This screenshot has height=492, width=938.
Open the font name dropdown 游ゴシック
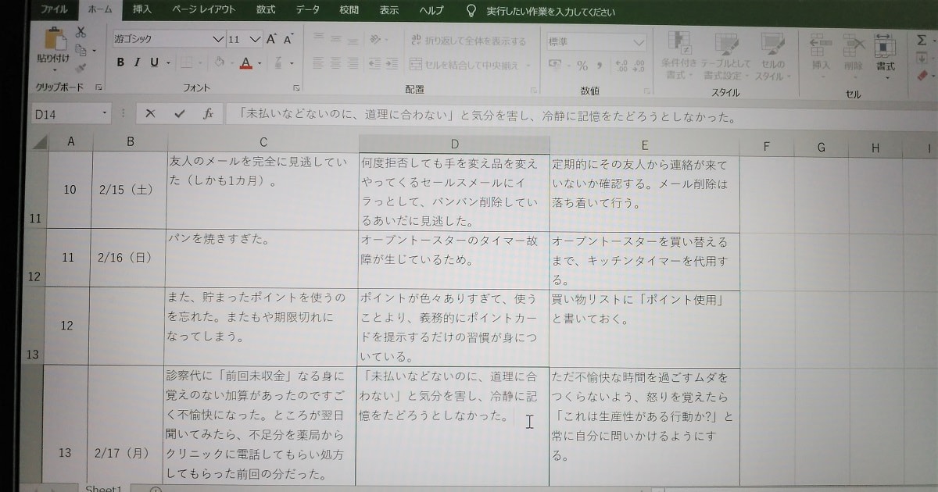pyautogui.click(x=218, y=39)
